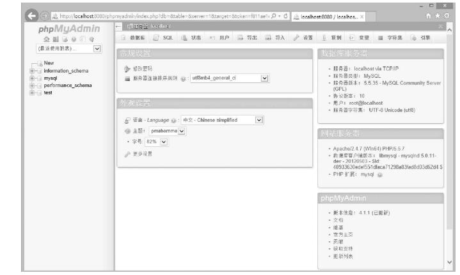Select the test database in the tree
The image size is (460, 275).
(x=47, y=93)
